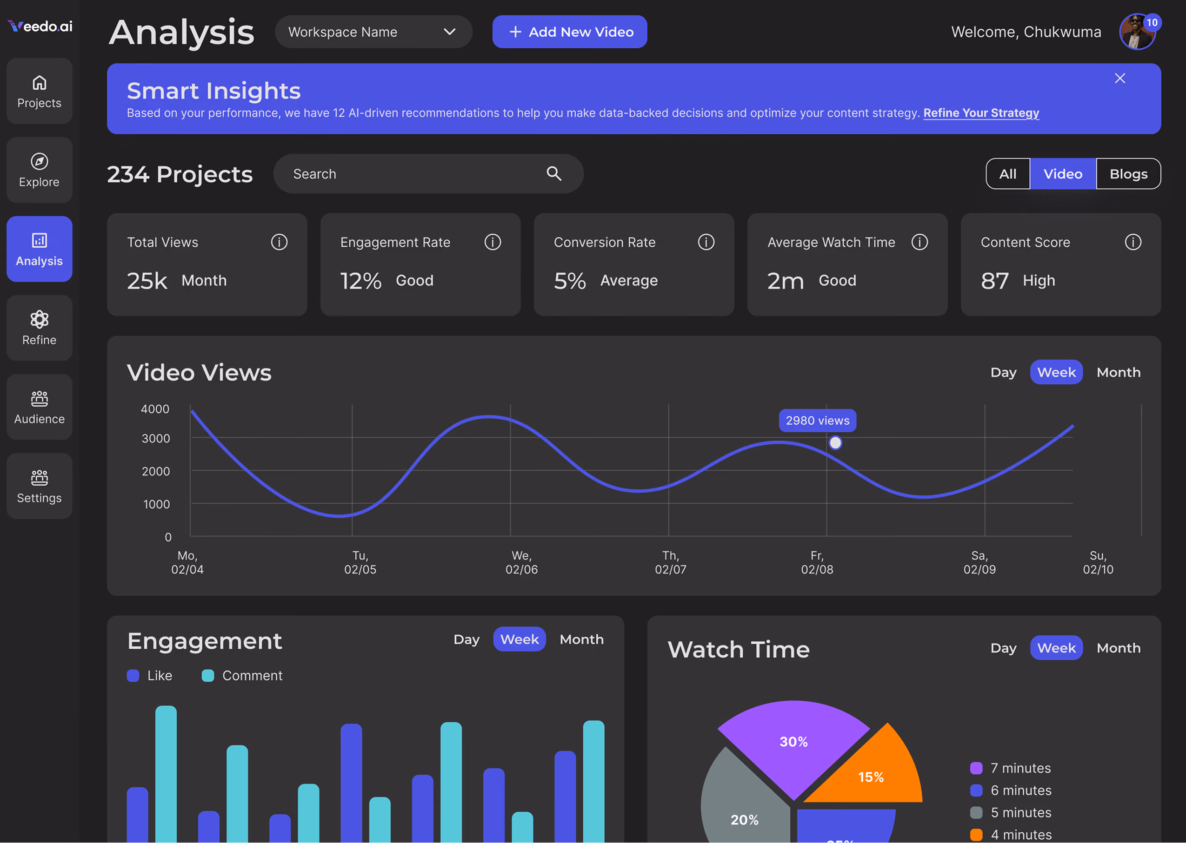
Task: Filter projects by All
Action: click(x=1008, y=174)
